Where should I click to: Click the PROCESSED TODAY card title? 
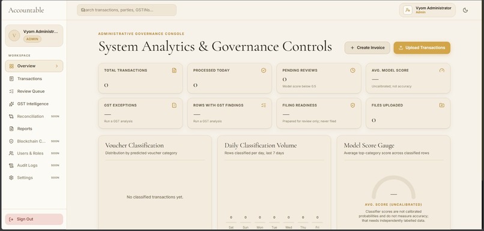click(x=211, y=71)
